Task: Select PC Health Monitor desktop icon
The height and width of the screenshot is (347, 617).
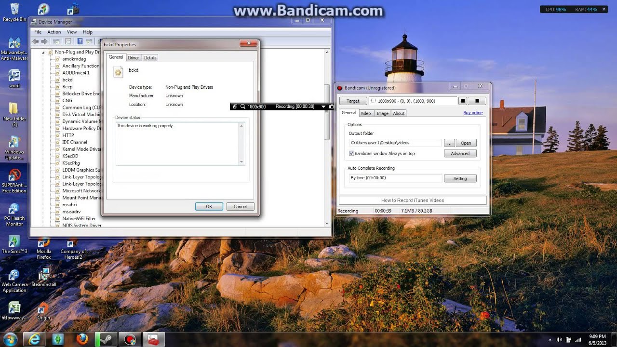Action: pyautogui.click(x=14, y=214)
